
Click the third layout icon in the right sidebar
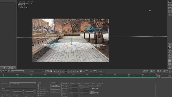click(x=170, y=8)
